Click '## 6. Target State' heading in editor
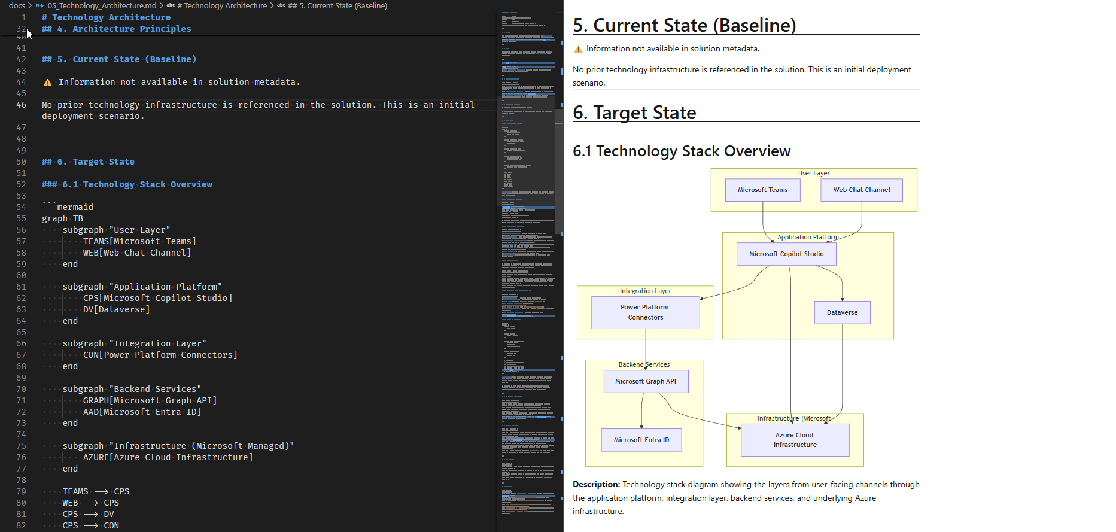1116x532 pixels. (x=88, y=162)
